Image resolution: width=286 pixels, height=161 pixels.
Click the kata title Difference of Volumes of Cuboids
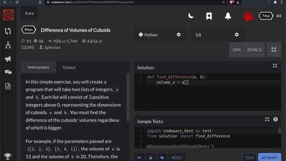[76, 30]
